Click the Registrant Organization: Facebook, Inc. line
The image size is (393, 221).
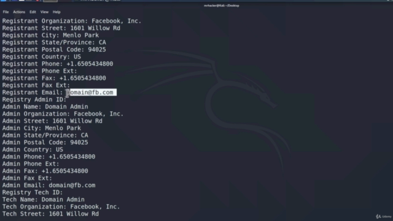pyautogui.click(x=72, y=21)
